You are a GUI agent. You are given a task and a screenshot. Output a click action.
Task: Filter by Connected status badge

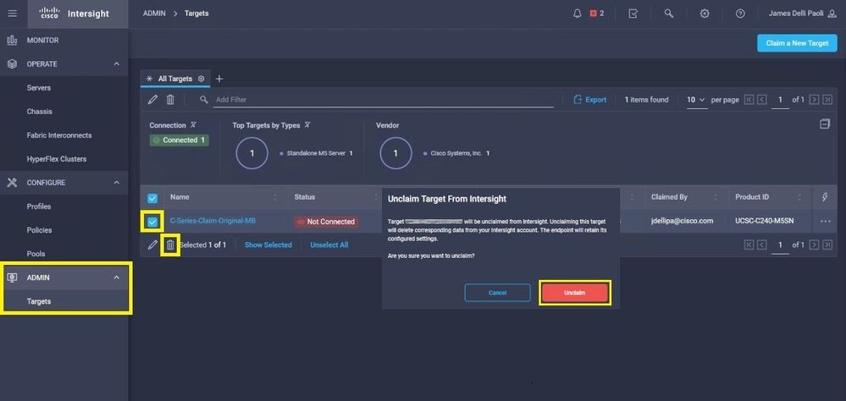[180, 140]
